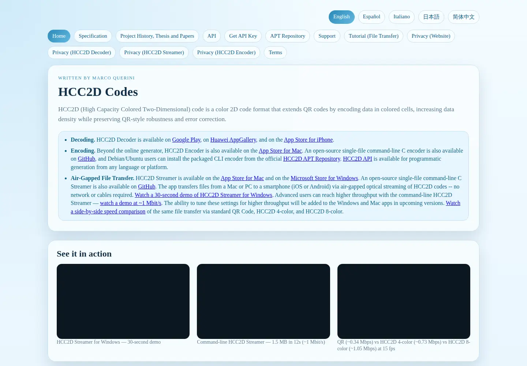Go to the Support page
The width and height of the screenshot is (527, 366).
point(327,36)
